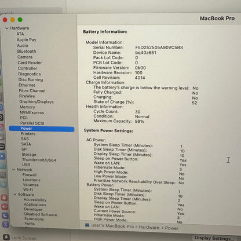This screenshot has height=241, width=241.
Task: Open Graphics/Displays info
Action: (x=36, y=101)
